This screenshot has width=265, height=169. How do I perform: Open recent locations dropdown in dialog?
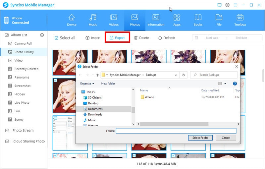pyautogui.click(x=93, y=75)
